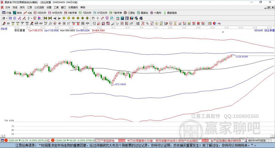Viewport: 275px width, 148px height.
Task: Open the 六角形 hexagon tool
Action: 156,13
